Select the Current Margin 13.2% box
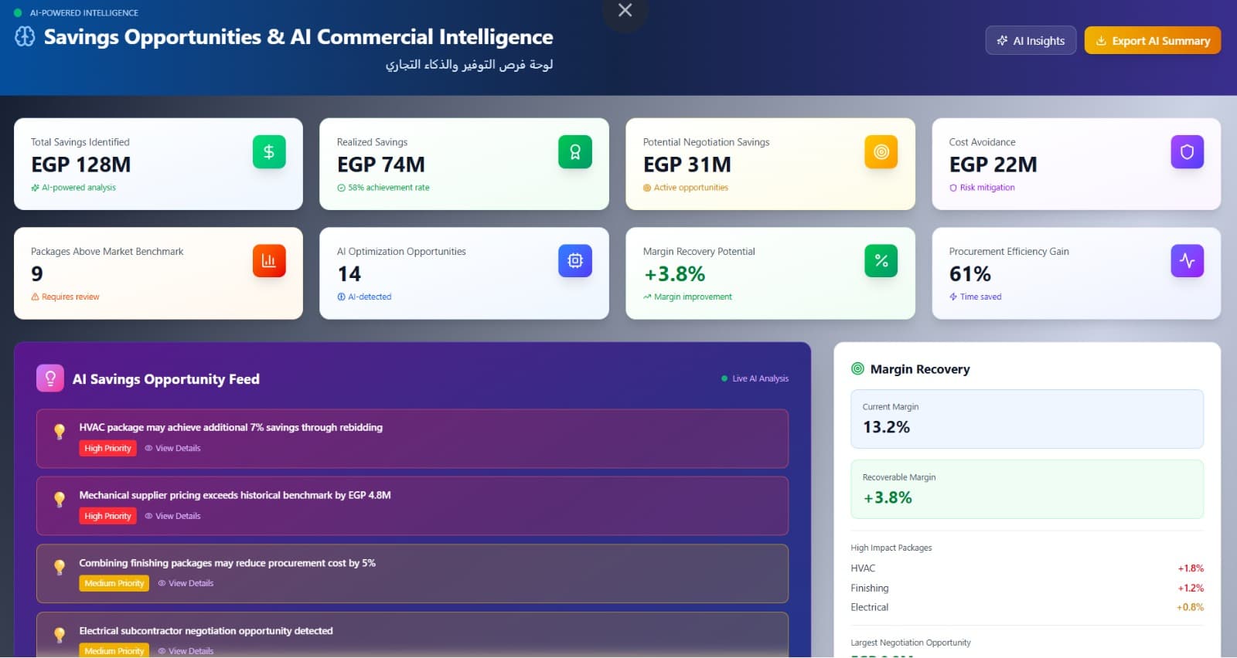 (1027, 419)
